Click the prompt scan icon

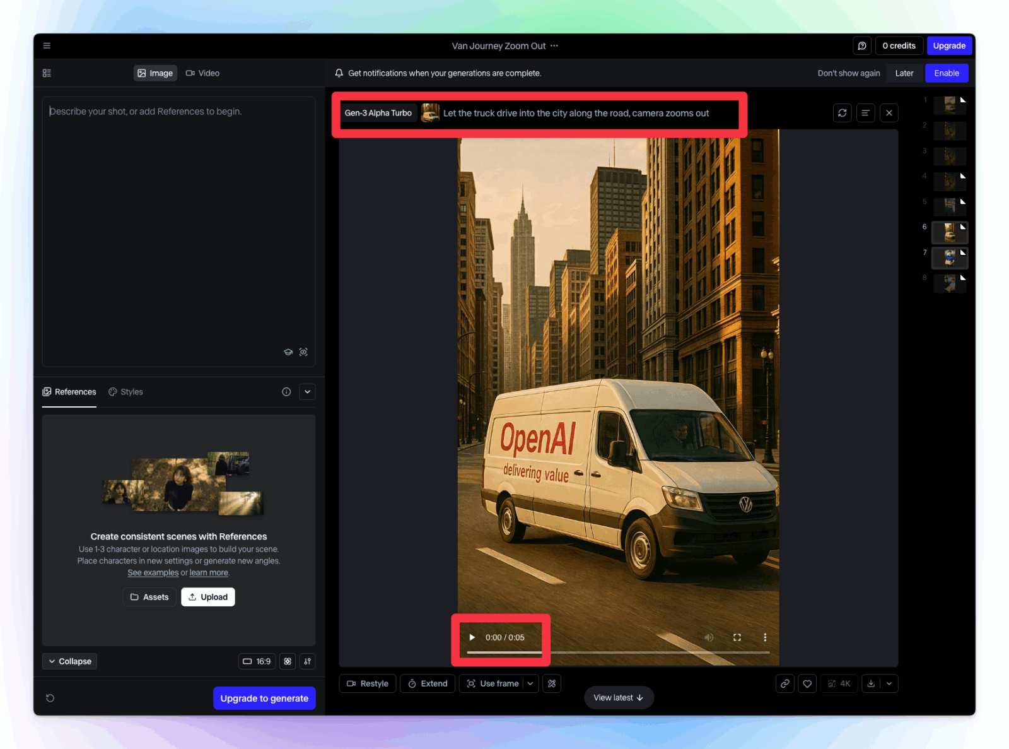coord(303,352)
